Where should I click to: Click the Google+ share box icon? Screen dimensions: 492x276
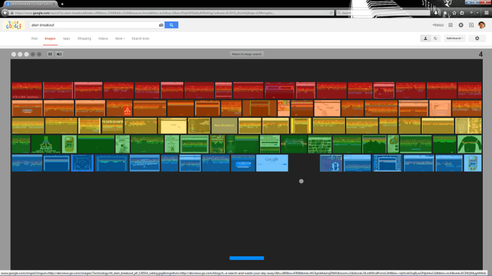tap(471, 25)
